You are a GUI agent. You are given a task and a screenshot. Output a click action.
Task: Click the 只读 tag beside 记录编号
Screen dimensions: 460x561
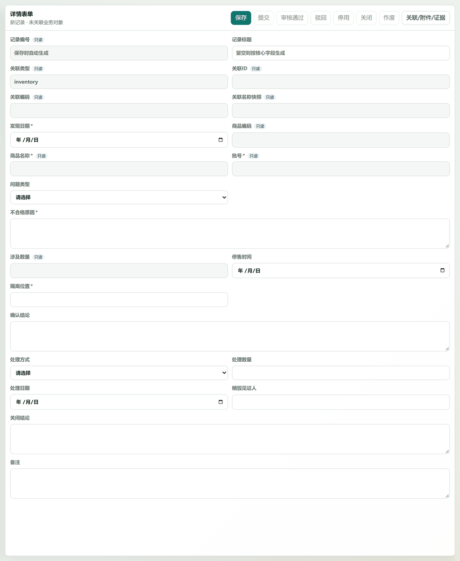point(39,40)
